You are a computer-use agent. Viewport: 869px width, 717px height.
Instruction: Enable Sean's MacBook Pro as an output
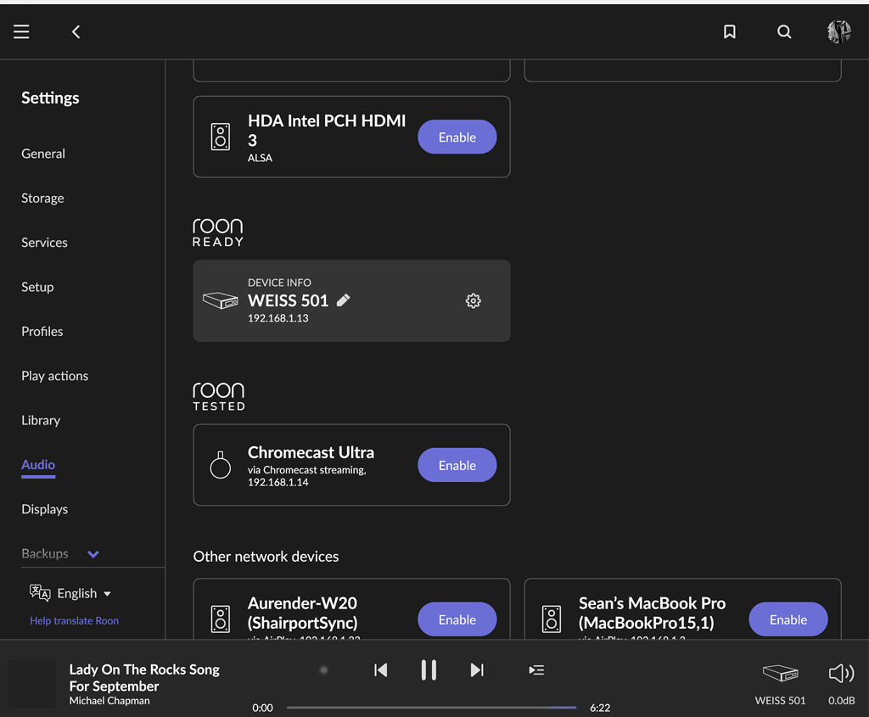pyautogui.click(x=788, y=619)
